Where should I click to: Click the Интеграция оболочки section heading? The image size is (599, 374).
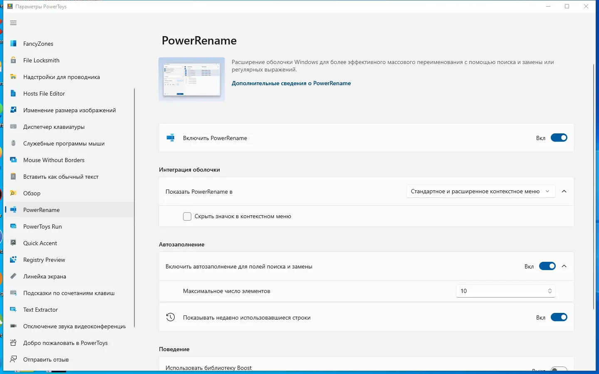(189, 170)
